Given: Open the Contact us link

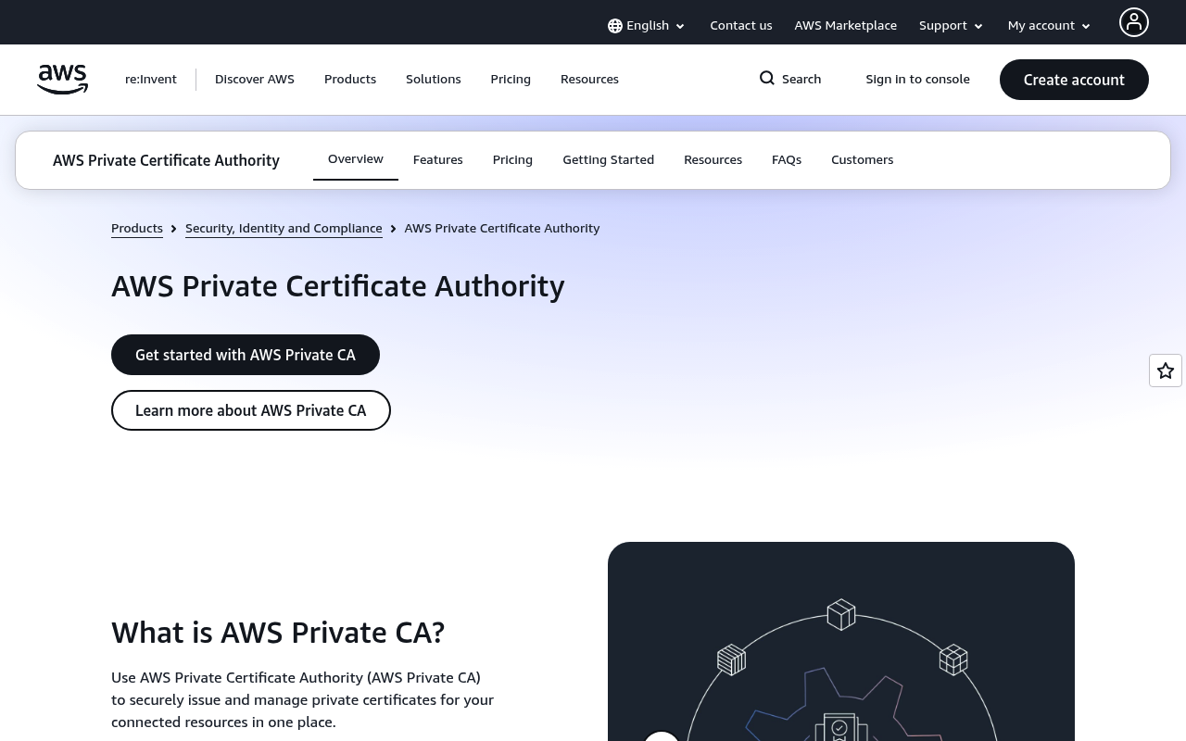Looking at the screenshot, I should tap(741, 26).
